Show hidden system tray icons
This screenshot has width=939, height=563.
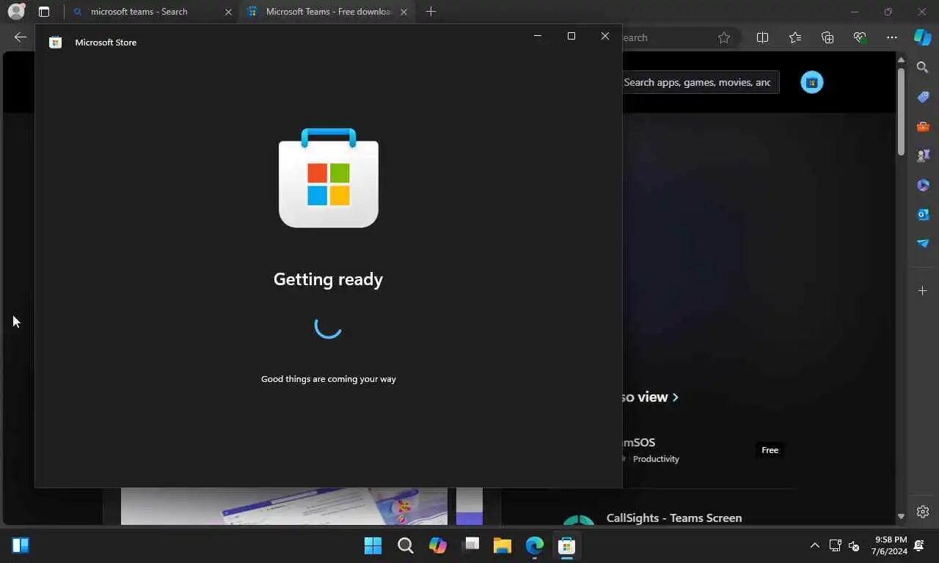coord(814,545)
